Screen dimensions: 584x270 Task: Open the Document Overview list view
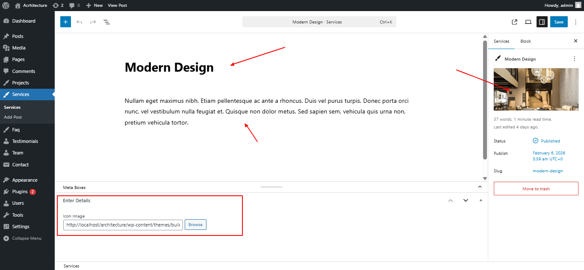[106, 22]
